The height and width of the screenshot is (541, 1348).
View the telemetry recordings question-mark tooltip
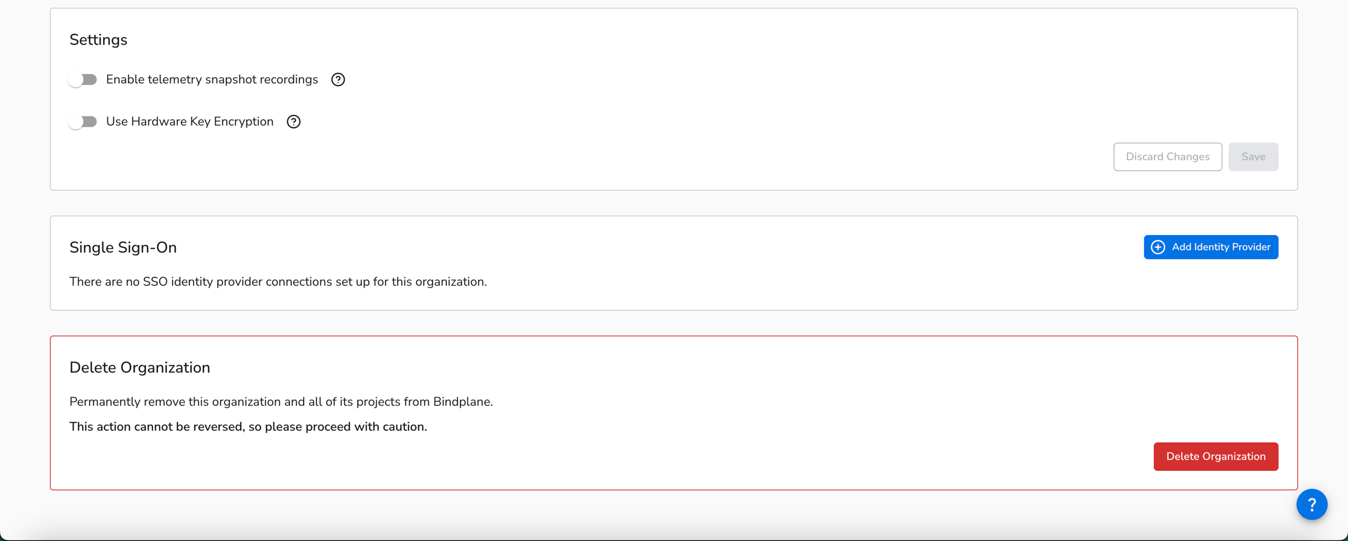click(x=338, y=80)
